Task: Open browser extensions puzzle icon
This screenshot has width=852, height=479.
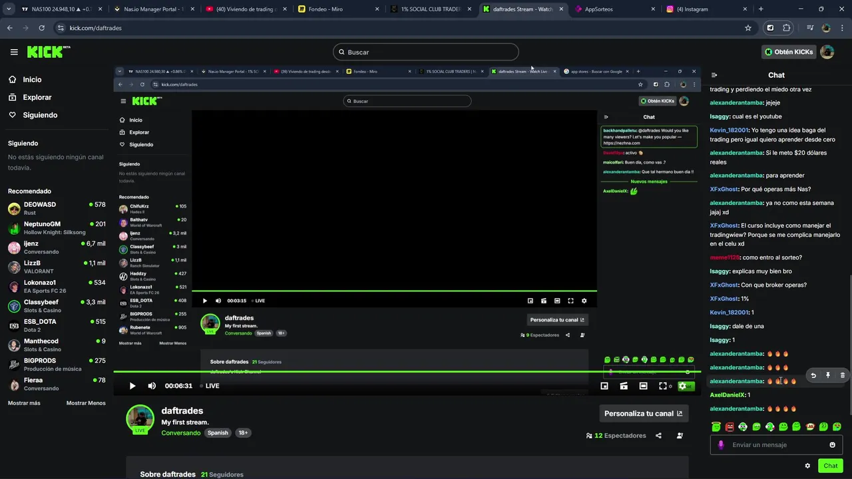Action: (x=787, y=28)
